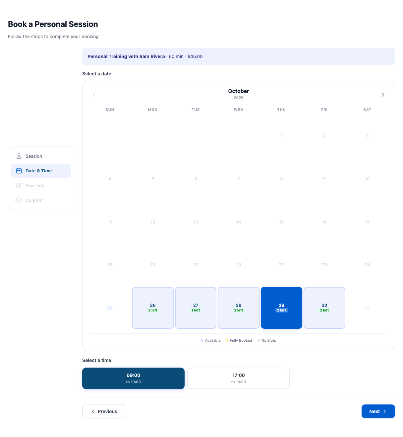
Task: Select the 17:00 to 18:00 time slot
Action: [239, 378]
